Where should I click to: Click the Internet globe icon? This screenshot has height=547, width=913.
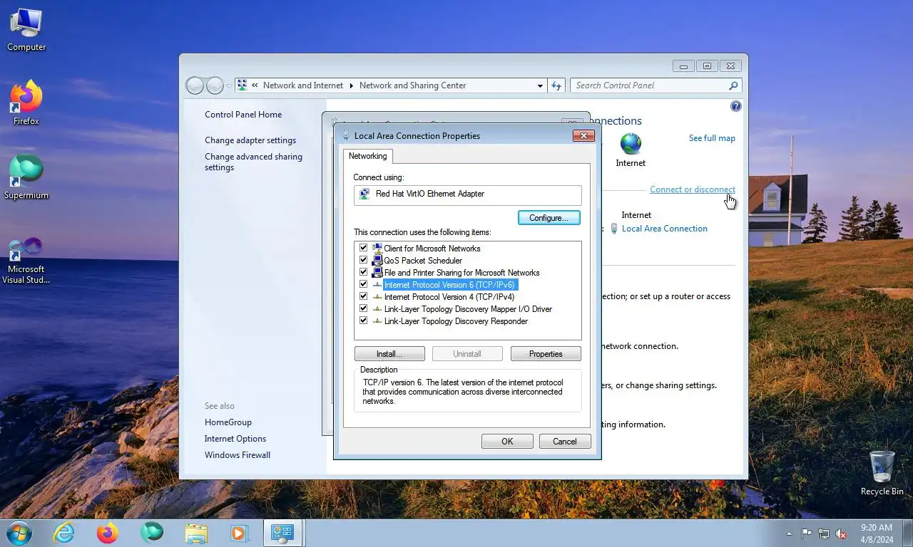[x=631, y=144]
